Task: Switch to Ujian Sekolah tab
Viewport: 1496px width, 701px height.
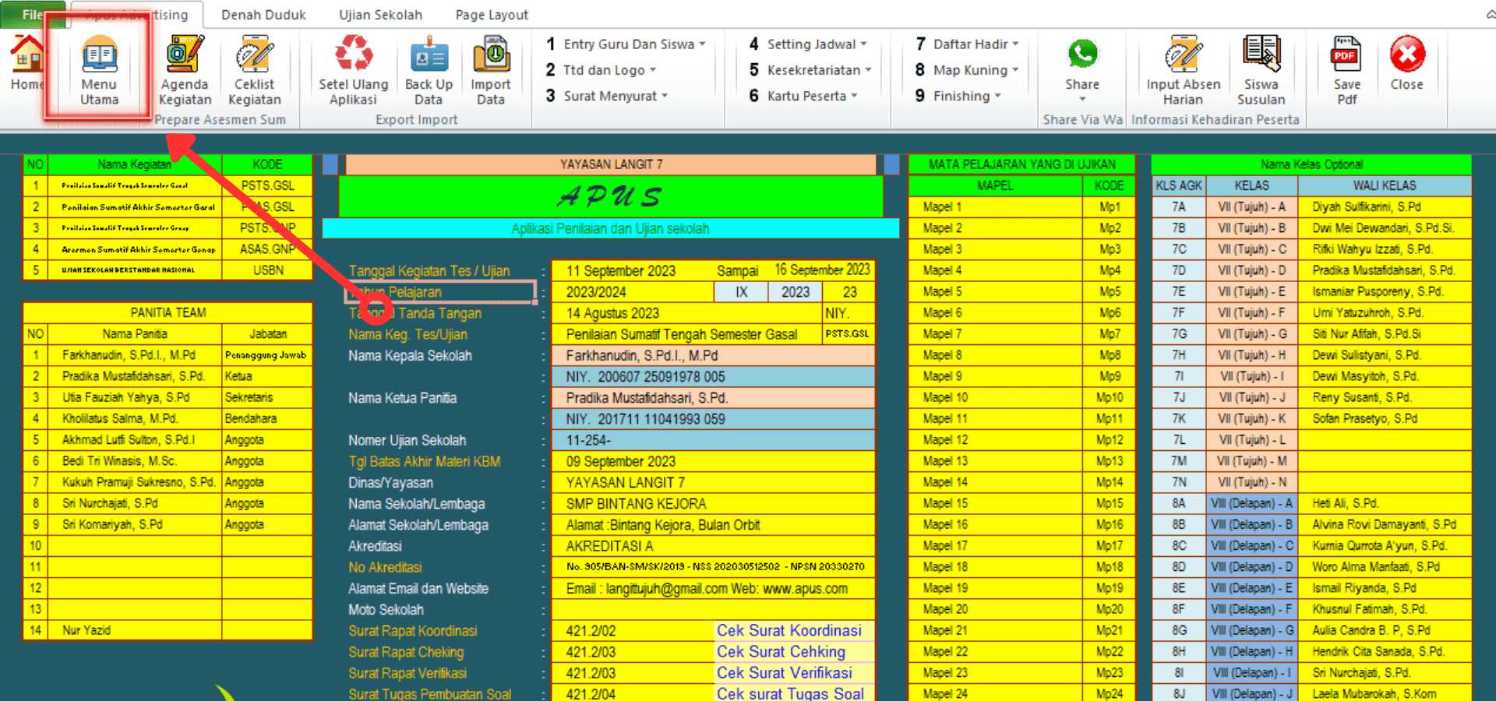Action: pos(380,15)
